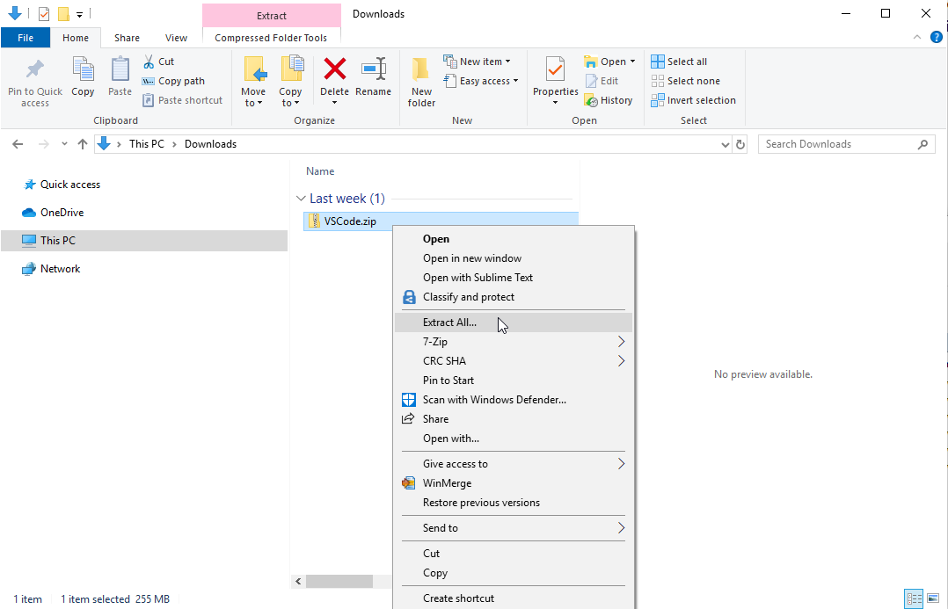Click the Delete red X icon
The height and width of the screenshot is (609, 948).
pyautogui.click(x=334, y=70)
